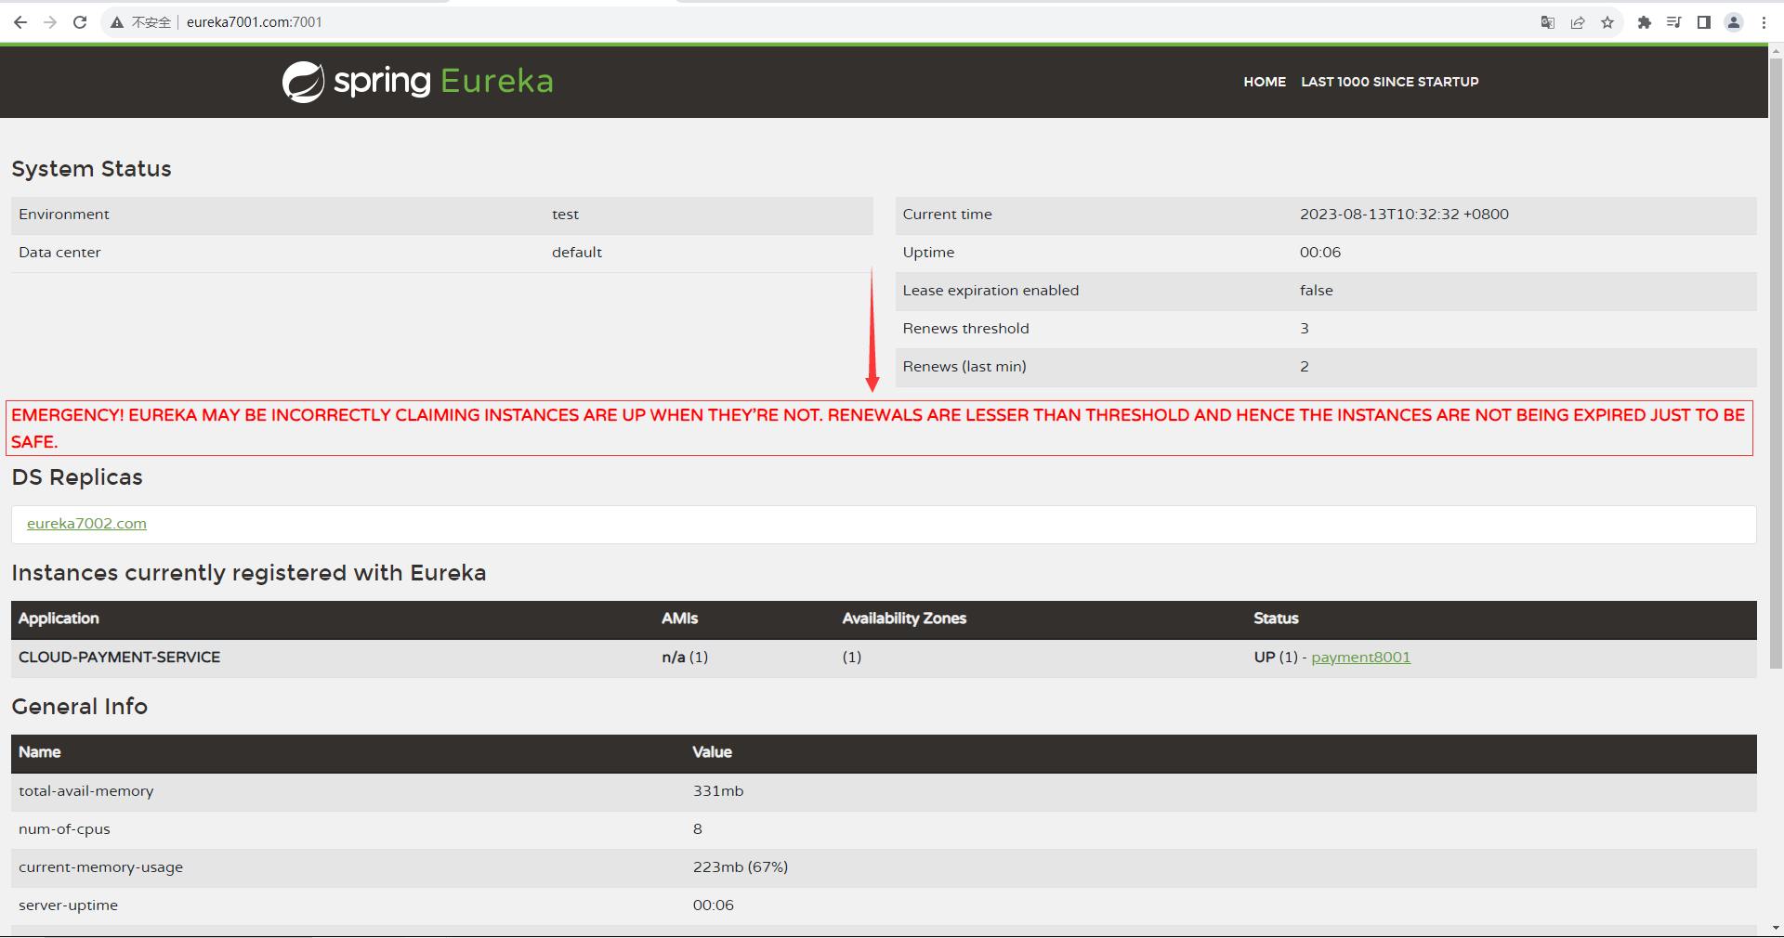Image resolution: width=1784 pixels, height=938 pixels.
Task: Open the media control playlist icon
Action: pos(1674,22)
